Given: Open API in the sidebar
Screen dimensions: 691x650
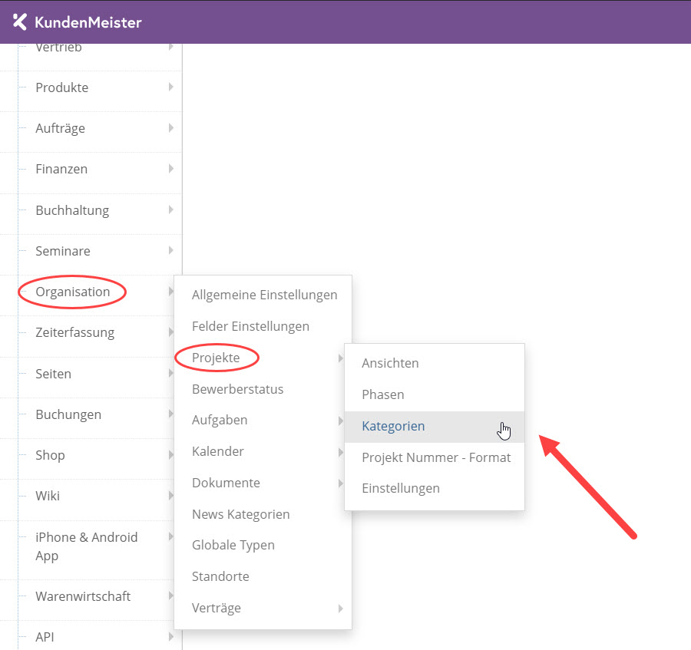Looking at the screenshot, I should [x=45, y=637].
